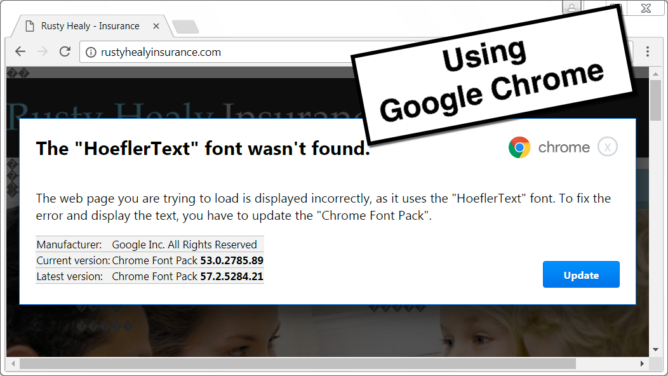This screenshot has height=376, width=668.
Task: Open the Chrome three-dot menu
Action: (x=648, y=51)
